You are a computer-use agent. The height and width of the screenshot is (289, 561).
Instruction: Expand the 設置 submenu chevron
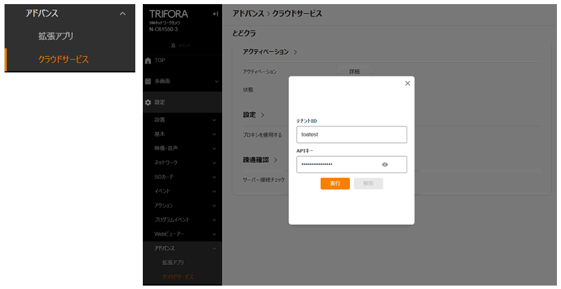click(x=215, y=120)
